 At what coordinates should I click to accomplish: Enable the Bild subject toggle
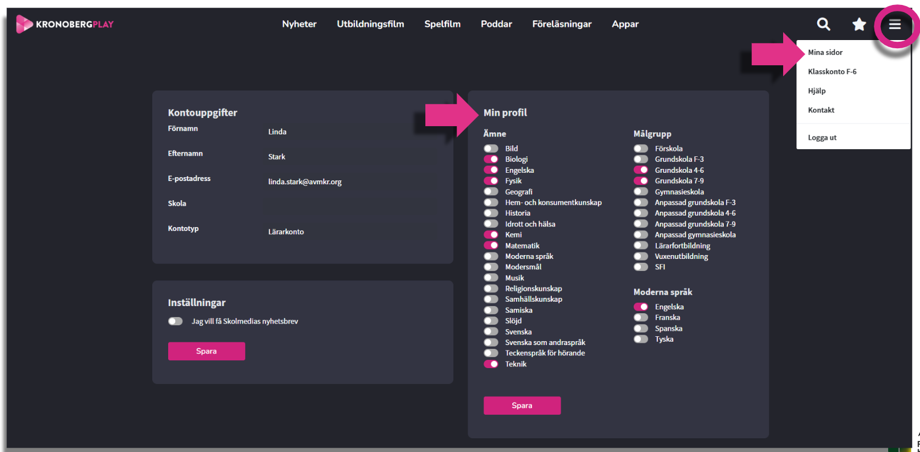(x=491, y=149)
